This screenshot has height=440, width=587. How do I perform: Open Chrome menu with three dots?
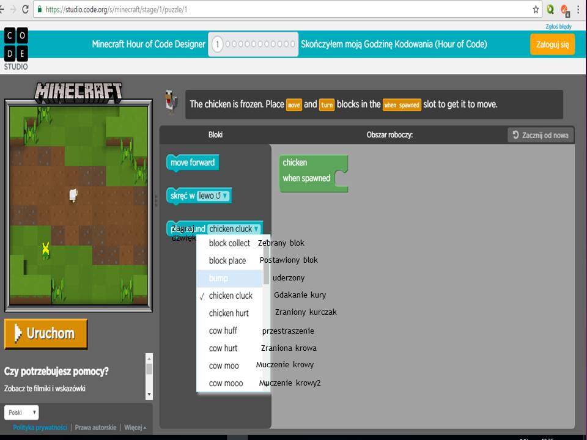tap(579, 9)
